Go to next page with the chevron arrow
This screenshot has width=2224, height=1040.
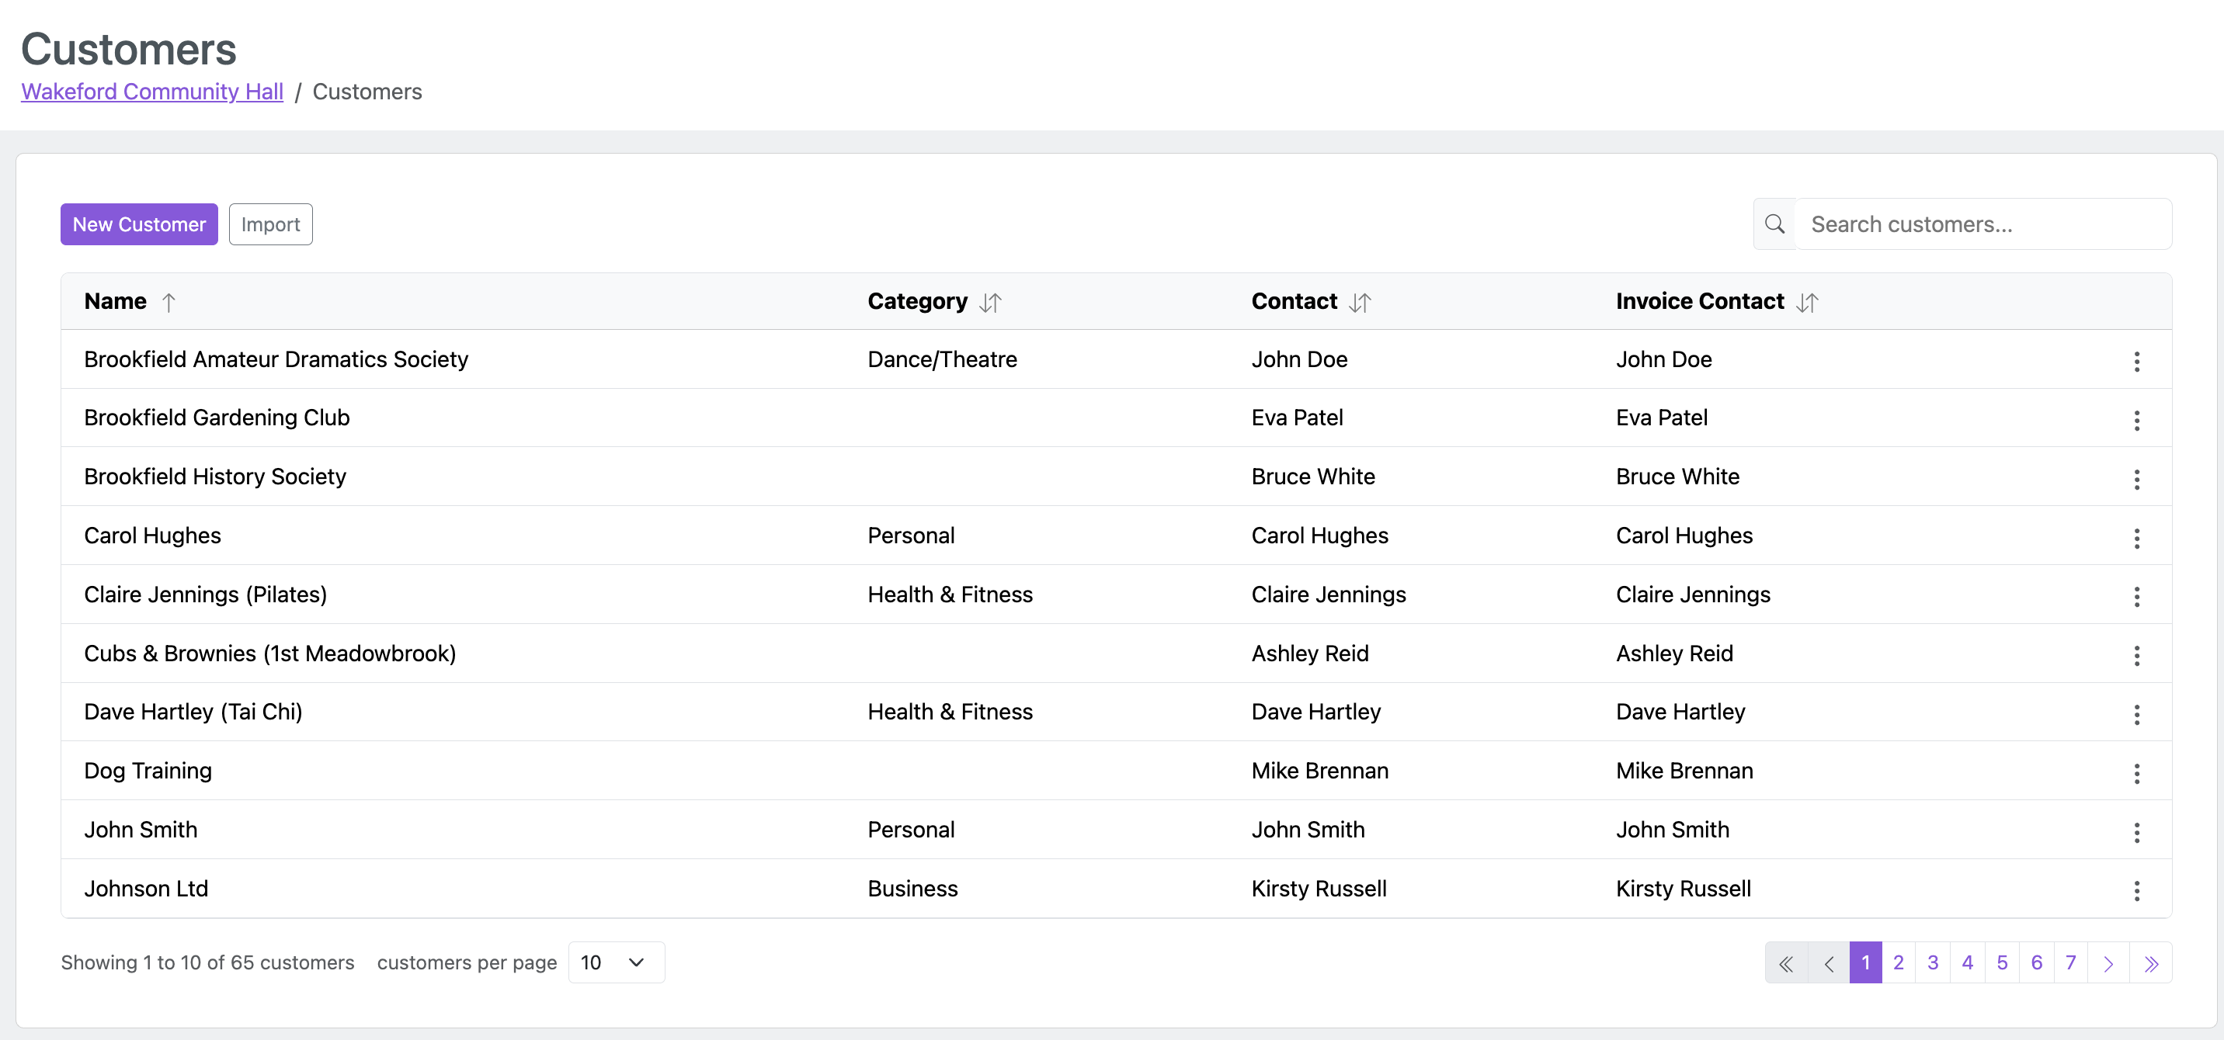[x=2108, y=963]
